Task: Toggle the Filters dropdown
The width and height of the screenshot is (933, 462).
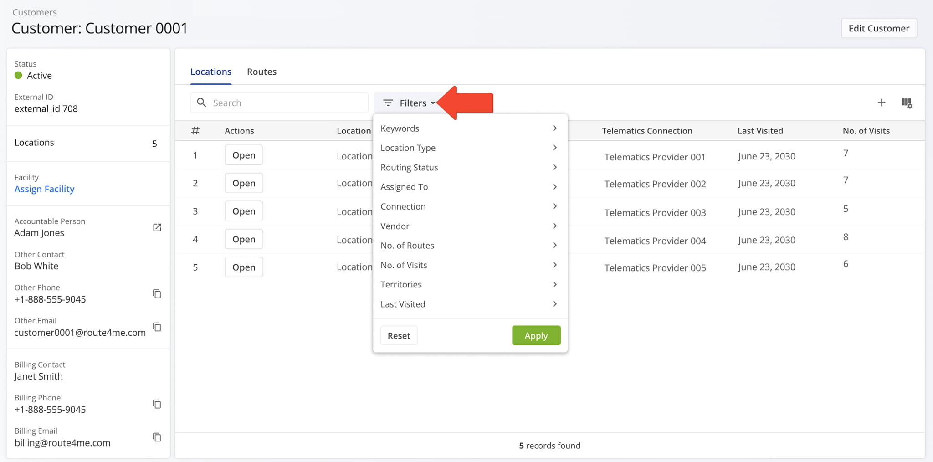Action: (409, 103)
